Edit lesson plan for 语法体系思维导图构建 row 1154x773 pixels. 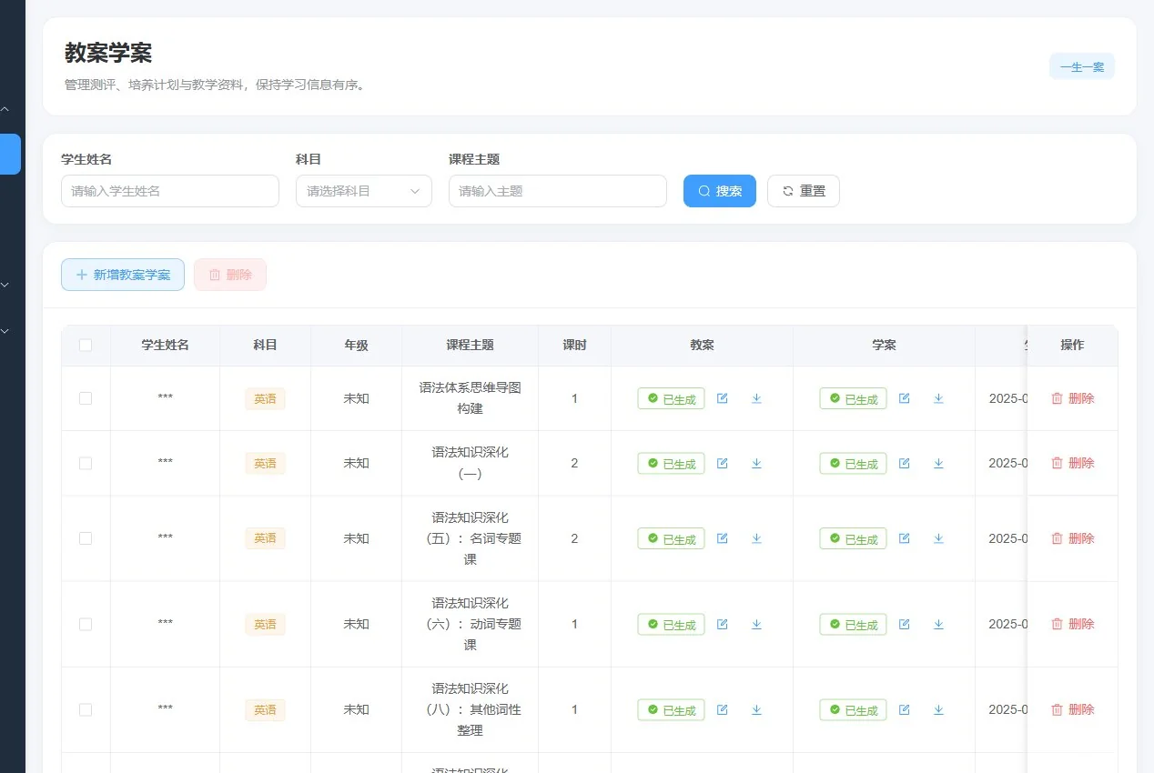[x=723, y=398]
